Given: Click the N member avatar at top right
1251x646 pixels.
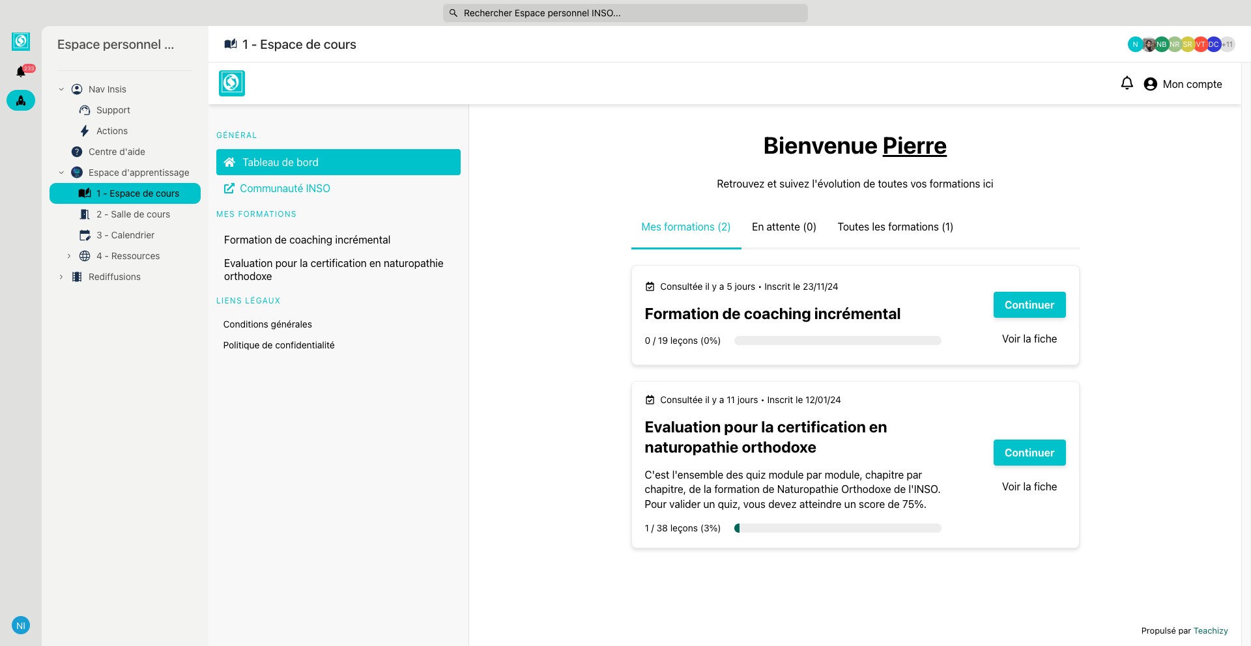Looking at the screenshot, I should pyautogui.click(x=1135, y=44).
